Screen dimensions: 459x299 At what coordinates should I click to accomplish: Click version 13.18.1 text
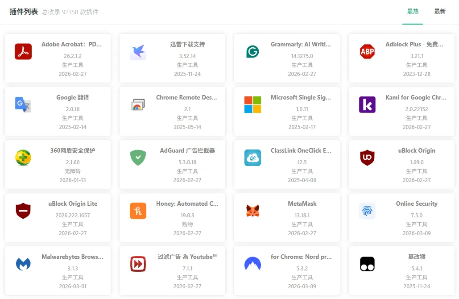click(302, 215)
